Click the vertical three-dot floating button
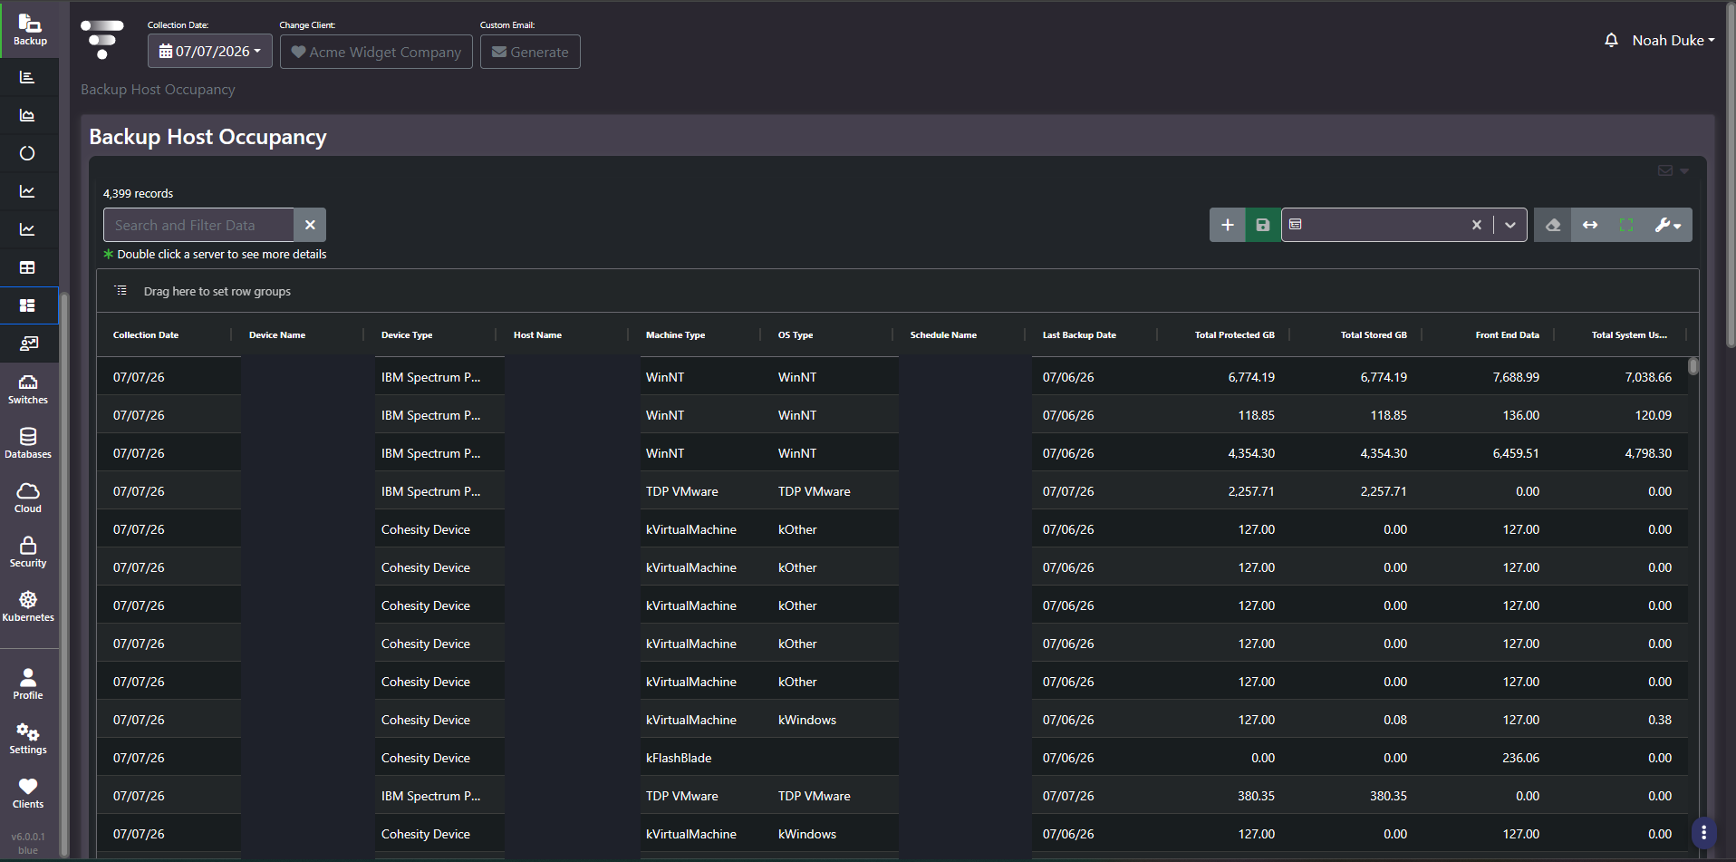This screenshot has height=862, width=1736. click(x=1703, y=832)
